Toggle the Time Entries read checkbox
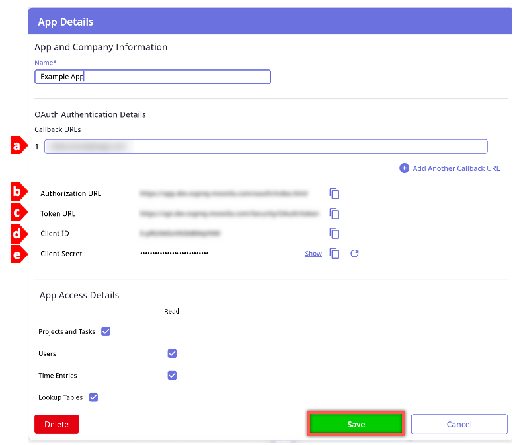513x445 pixels. tap(172, 375)
